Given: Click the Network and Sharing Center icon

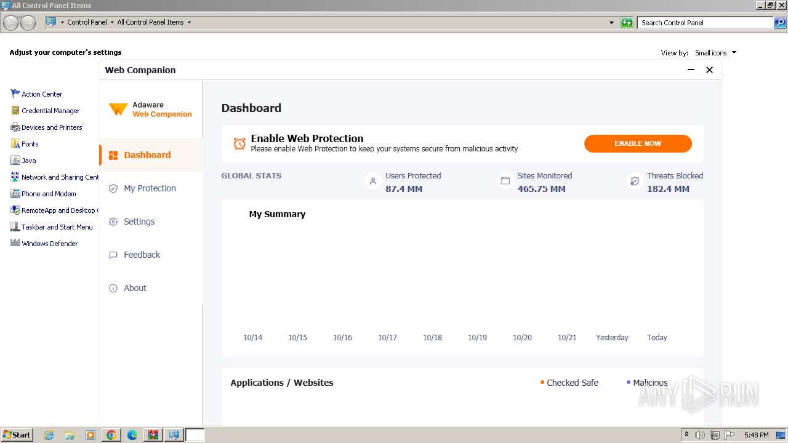Looking at the screenshot, I should click(15, 177).
